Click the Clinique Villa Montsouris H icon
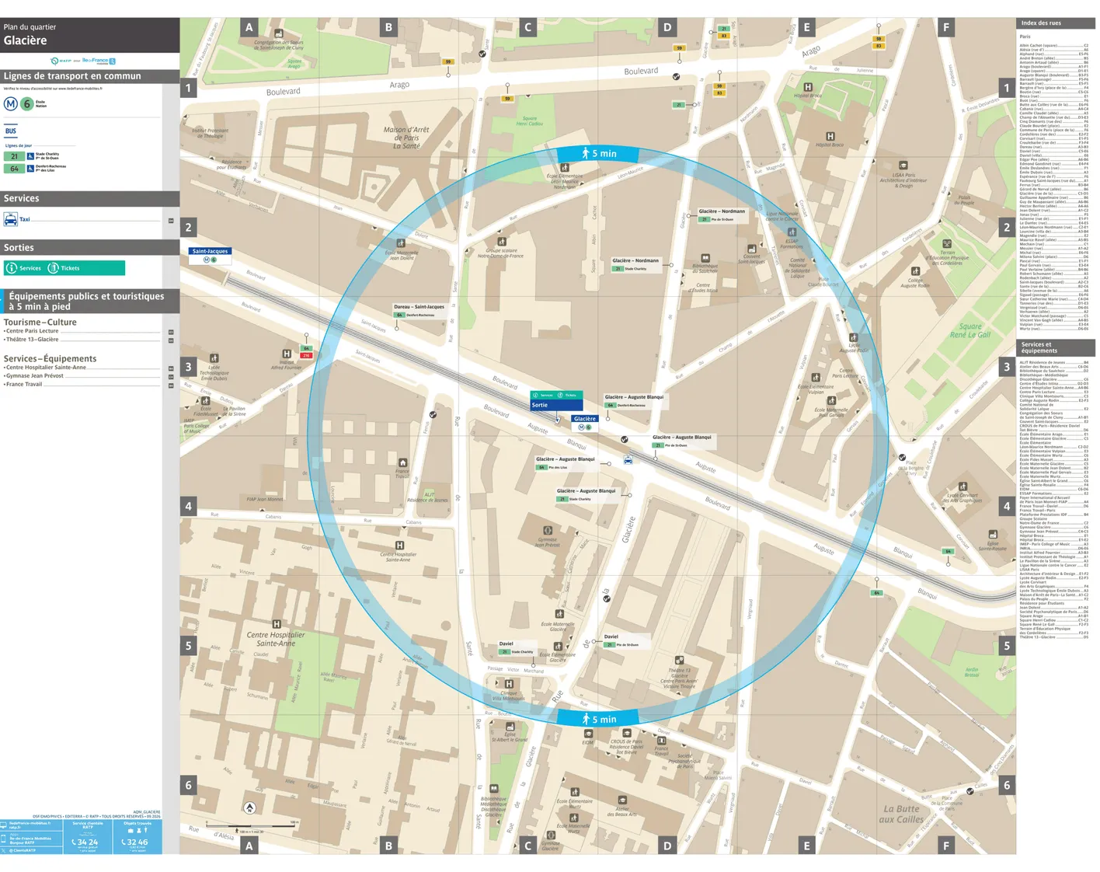Screen dimensions: 1100x872 coord(509,684)
